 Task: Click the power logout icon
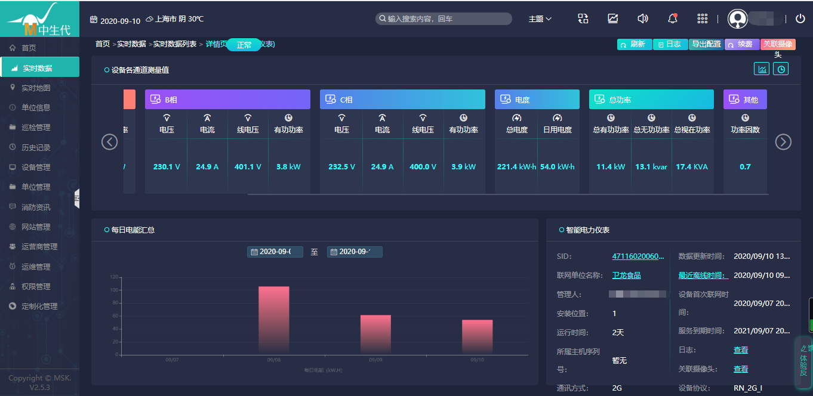[x=800, y=18]
